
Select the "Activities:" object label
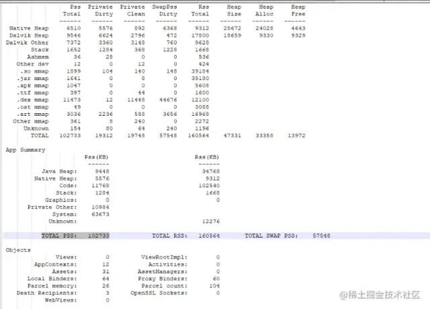coord(168,264)
